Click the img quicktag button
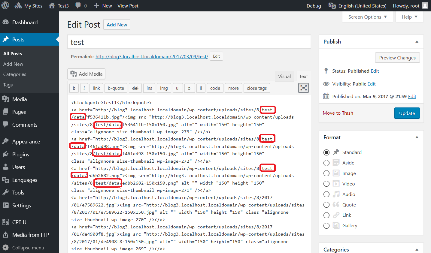 click(x=164, y=88)
